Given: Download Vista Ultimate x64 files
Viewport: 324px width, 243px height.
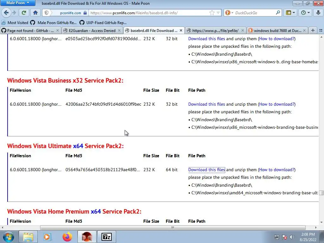Looking at the screenshot, I should [x=206, y=170].
